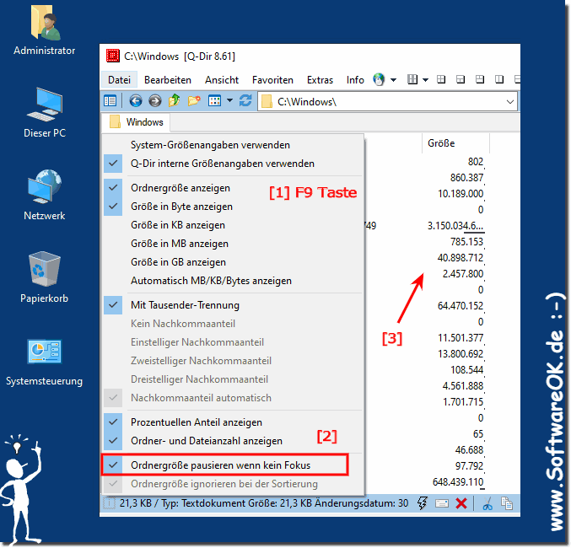
Task: Click size value 860.387
Action: 467,178
